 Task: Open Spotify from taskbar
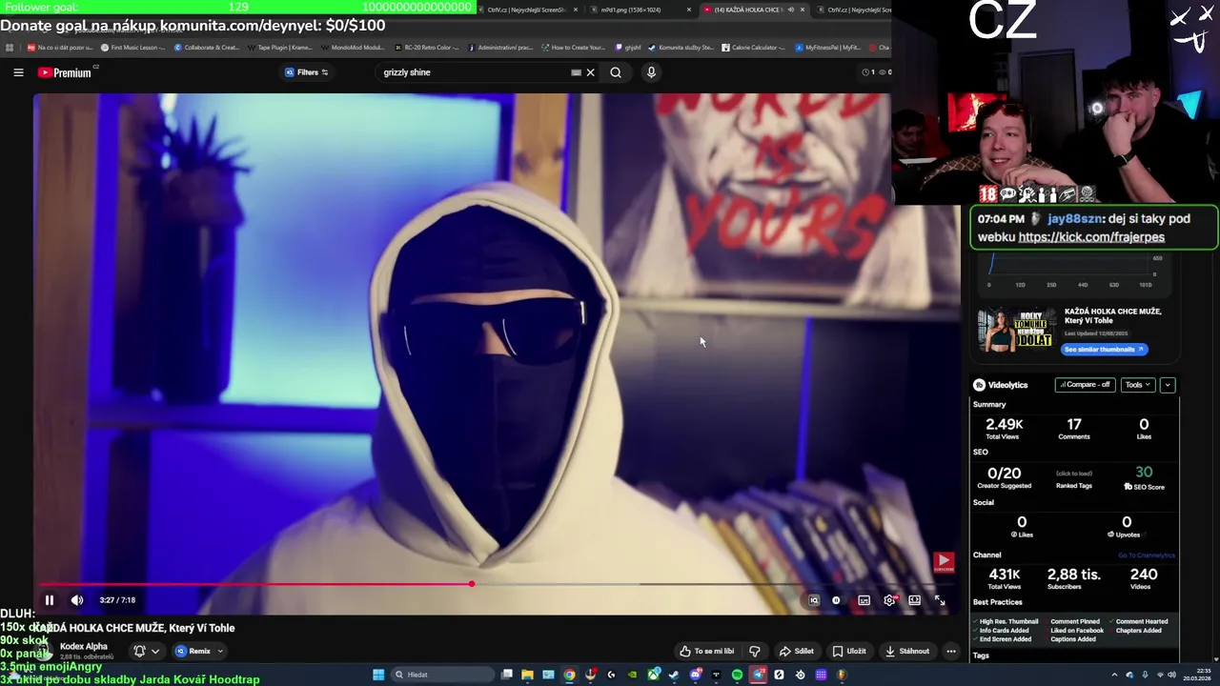click(737, 675)
